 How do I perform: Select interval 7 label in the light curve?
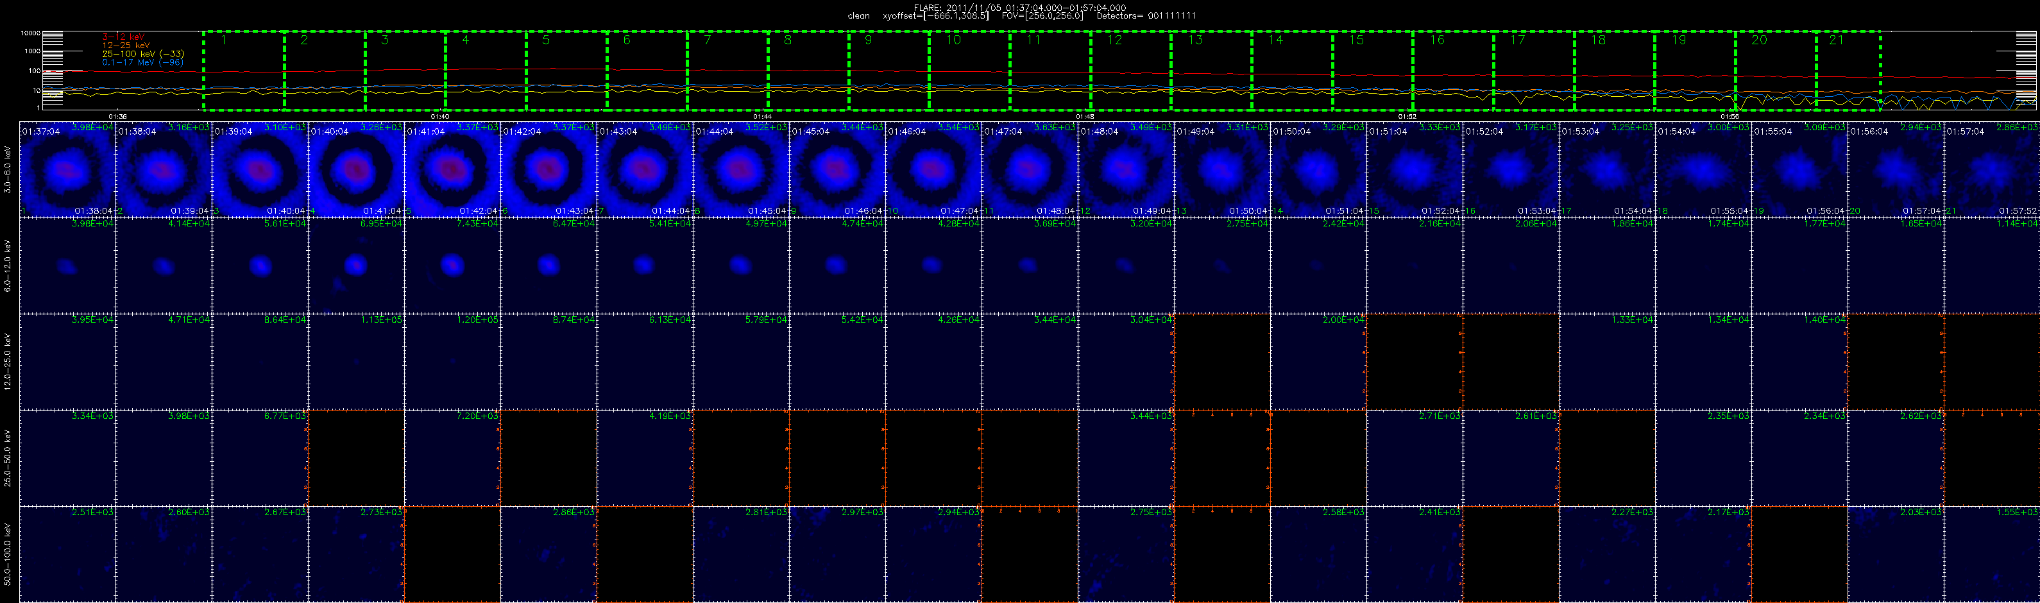tap(707, 40)
